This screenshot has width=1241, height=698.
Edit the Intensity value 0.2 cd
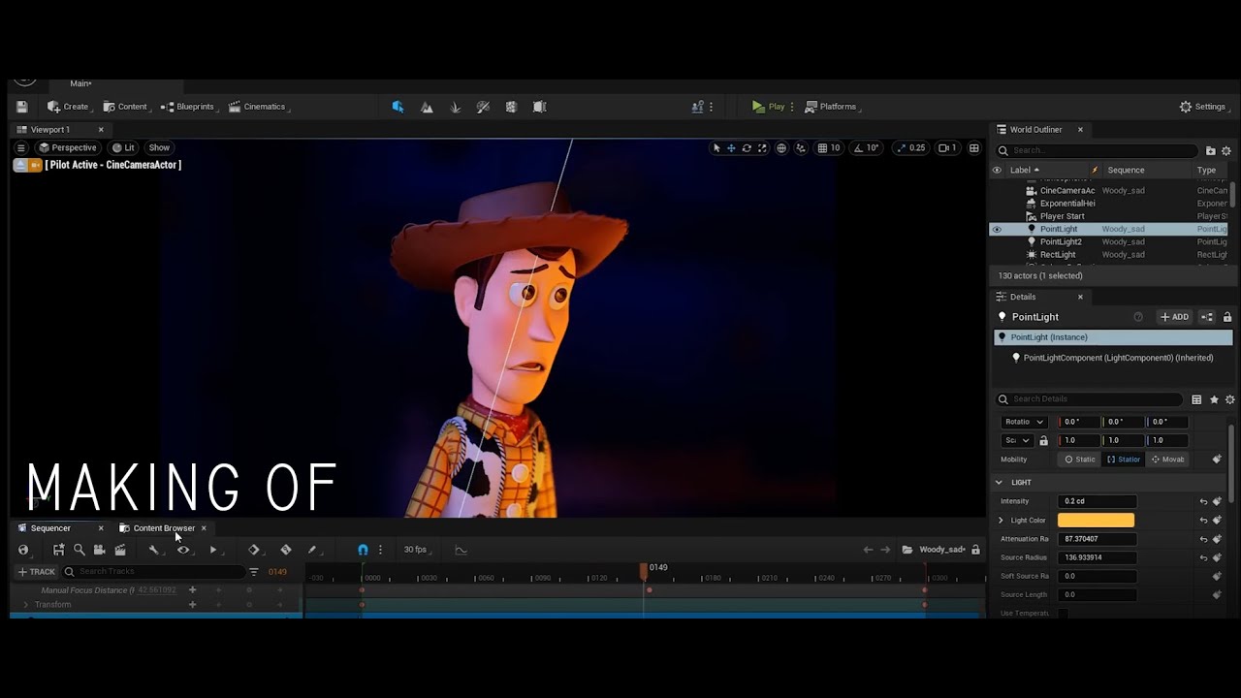[1096, 501]
